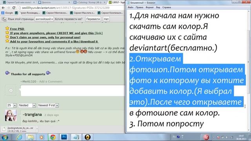Expand the download item options arrow
Image resolution: width=251 pixels, height=141 pixels.
(x=37, y=129)
